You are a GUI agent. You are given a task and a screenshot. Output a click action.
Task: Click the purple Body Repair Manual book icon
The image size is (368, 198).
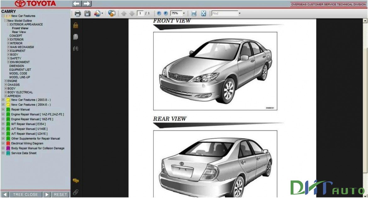(8, 148)
